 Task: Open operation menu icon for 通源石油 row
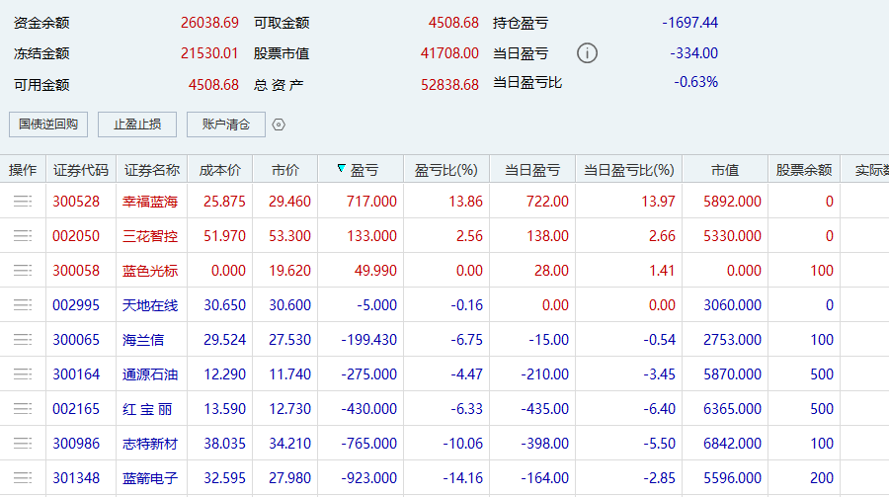pyautogui.click(x=23, y=374)
